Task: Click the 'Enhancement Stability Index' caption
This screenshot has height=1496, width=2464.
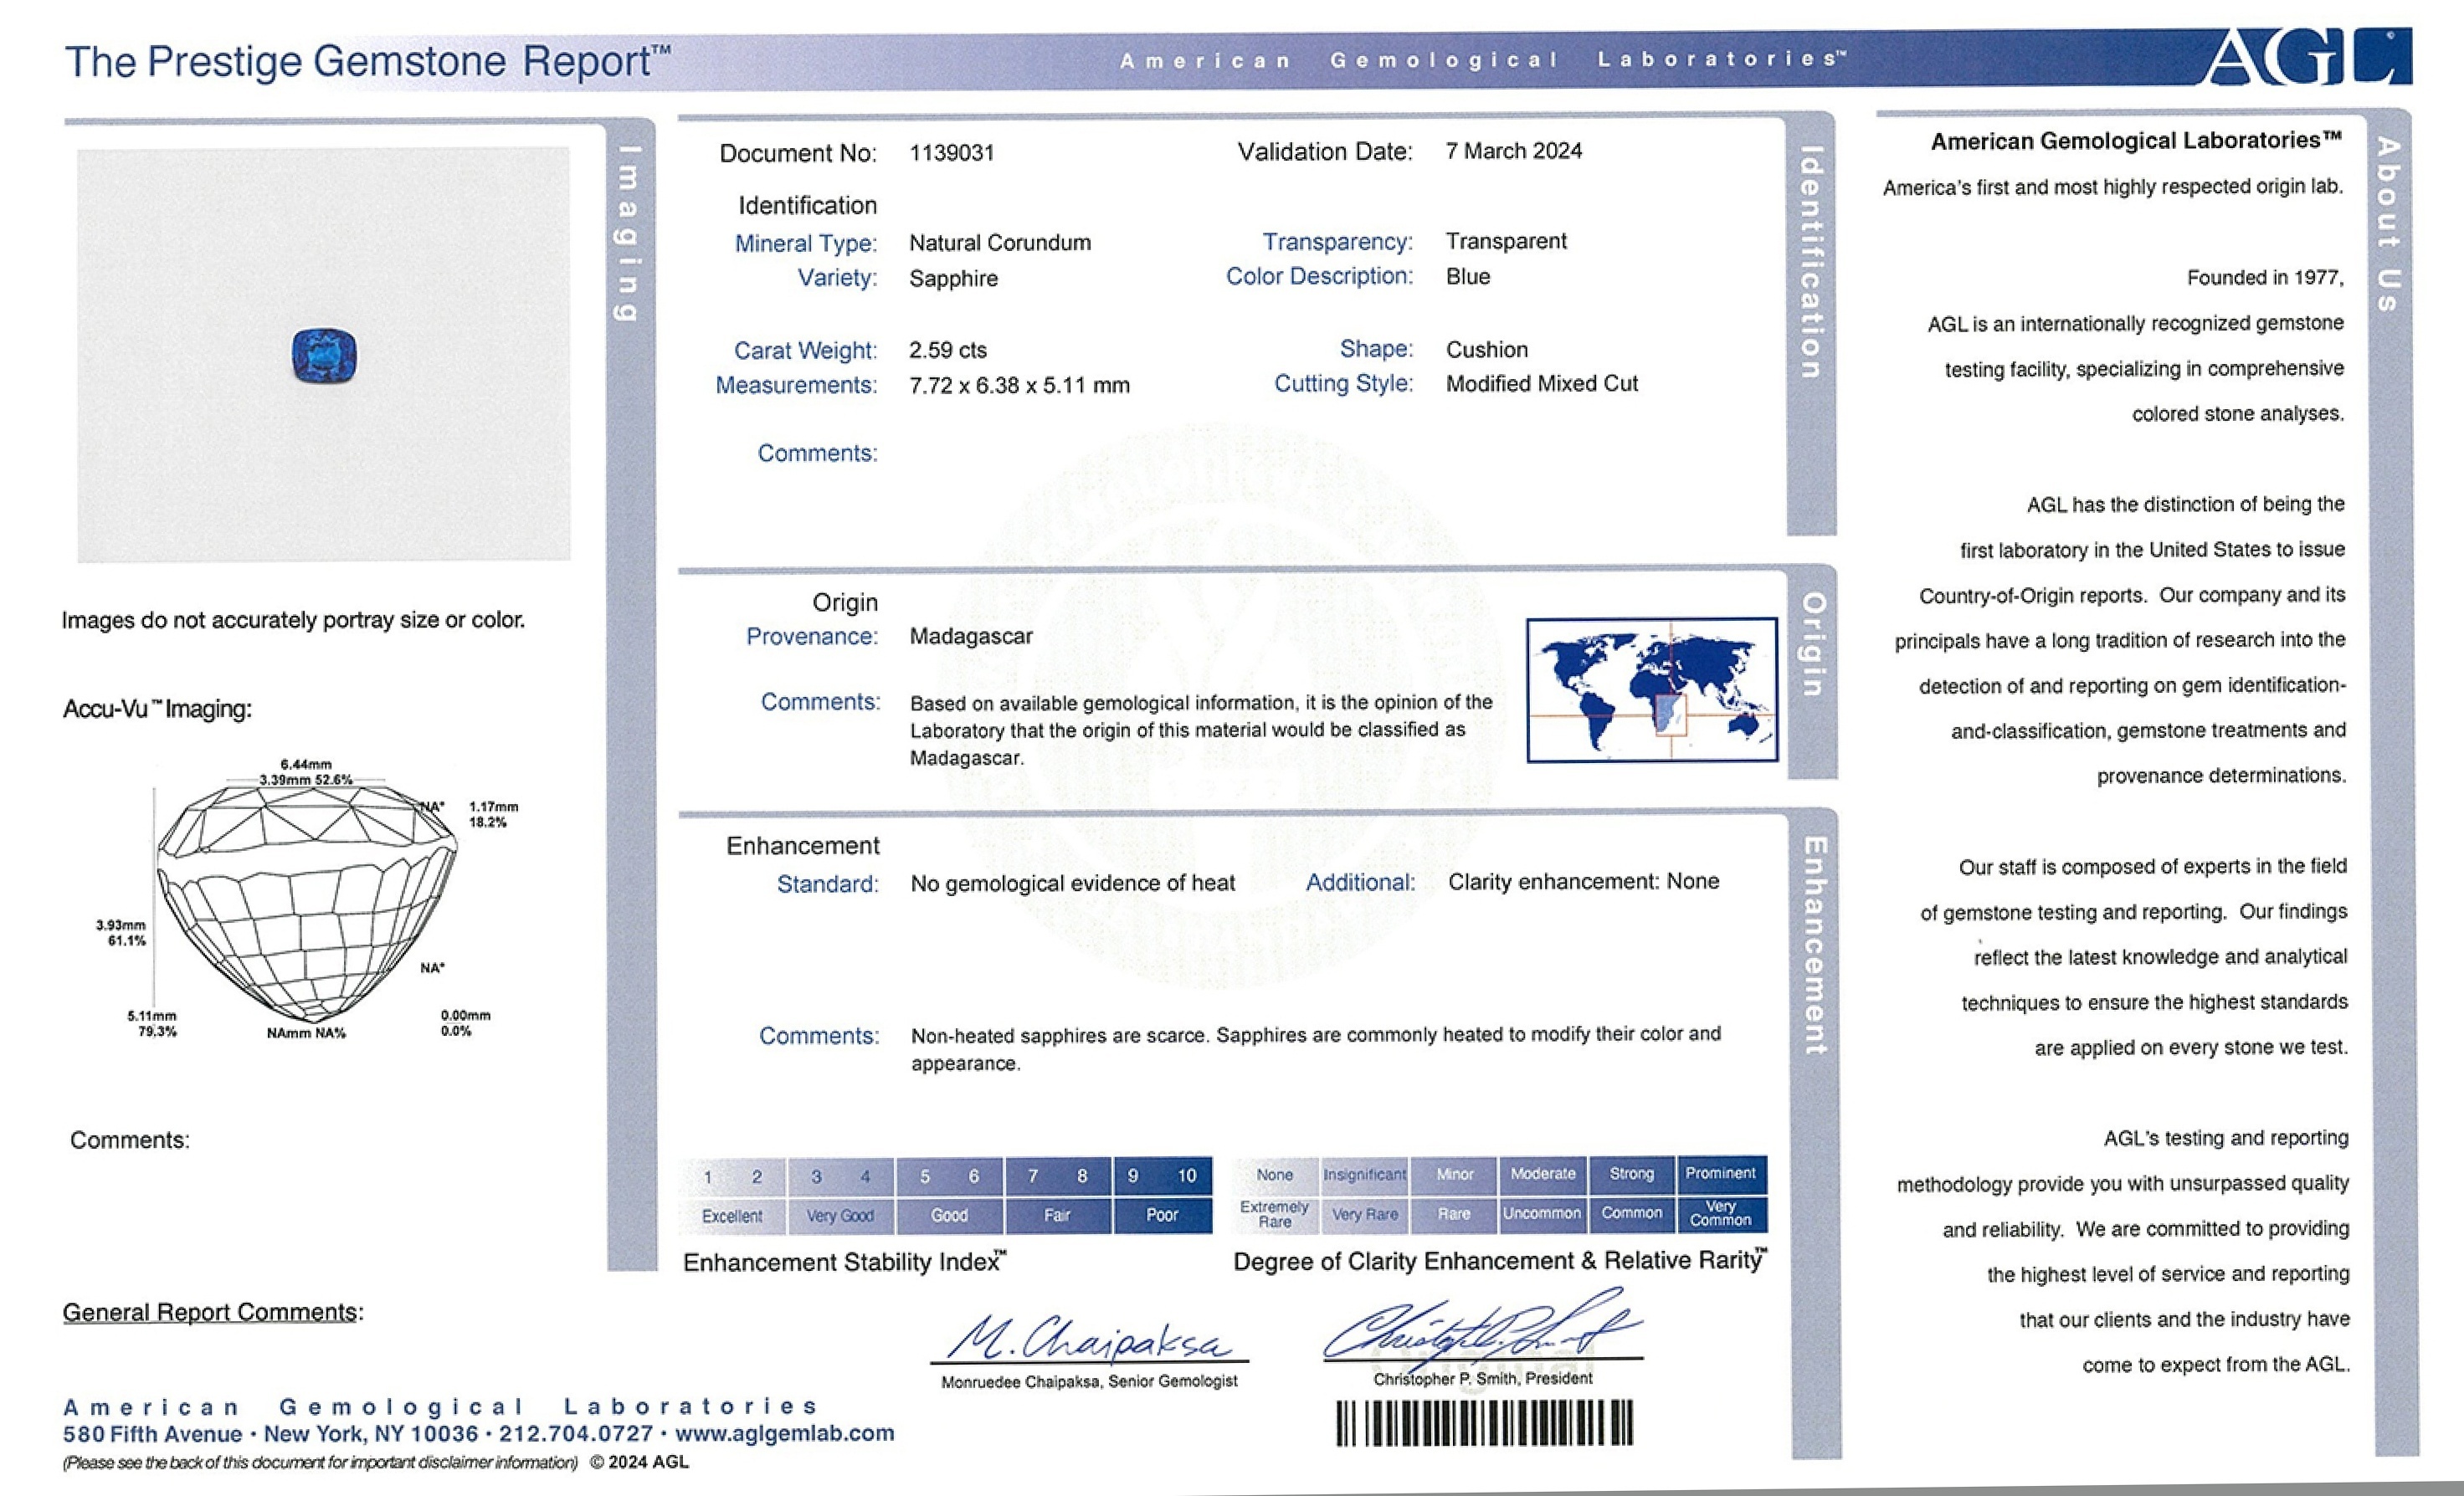Action: point(845,1262)
